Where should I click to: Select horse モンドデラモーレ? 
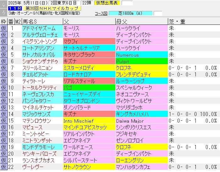42,147
